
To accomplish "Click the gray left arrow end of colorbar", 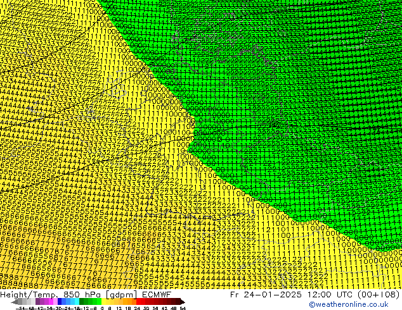I will click(x=15, y=302).
